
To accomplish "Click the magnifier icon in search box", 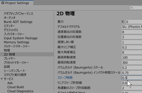I will [132, 8].
